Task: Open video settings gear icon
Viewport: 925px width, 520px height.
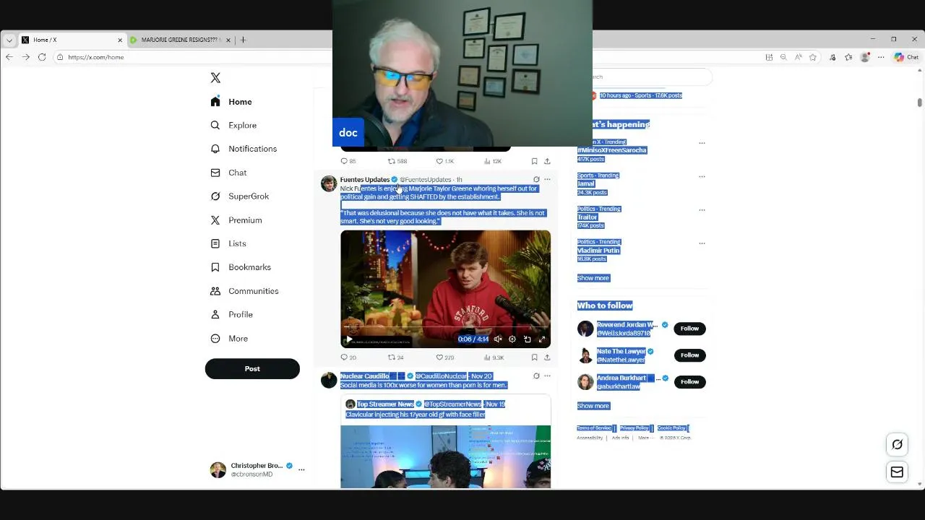Action: (x=512, y=339)
